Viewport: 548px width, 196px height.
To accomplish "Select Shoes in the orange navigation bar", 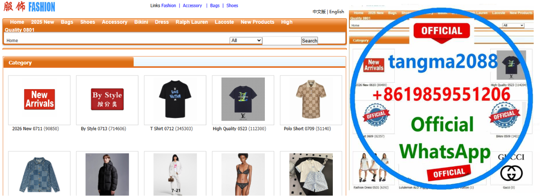I will 88,22.
